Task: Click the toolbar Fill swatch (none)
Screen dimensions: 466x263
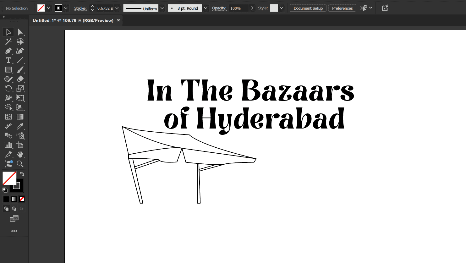Action: coord(9,178)
